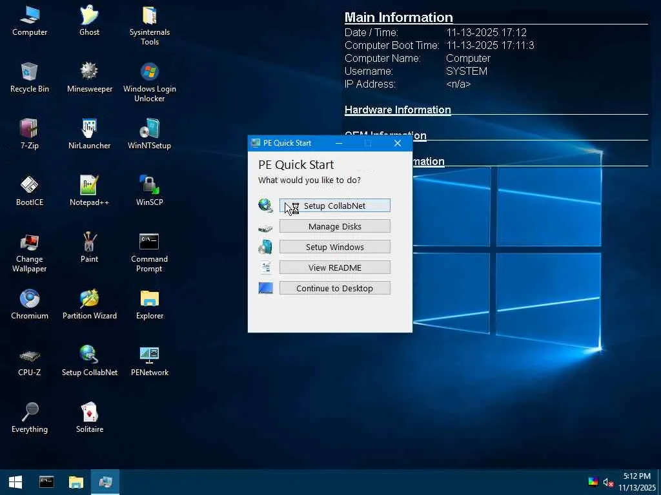
Task: Choose Continue to Desktop button
Action: [x=335, y=288]
